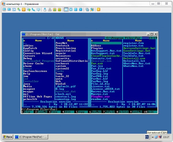Click the 13:17 taskbar clock

click(166, 137)
